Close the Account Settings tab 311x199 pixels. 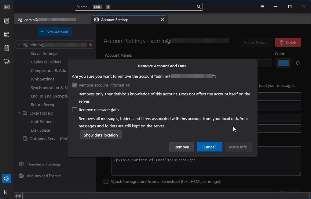(x=163, y=20)
